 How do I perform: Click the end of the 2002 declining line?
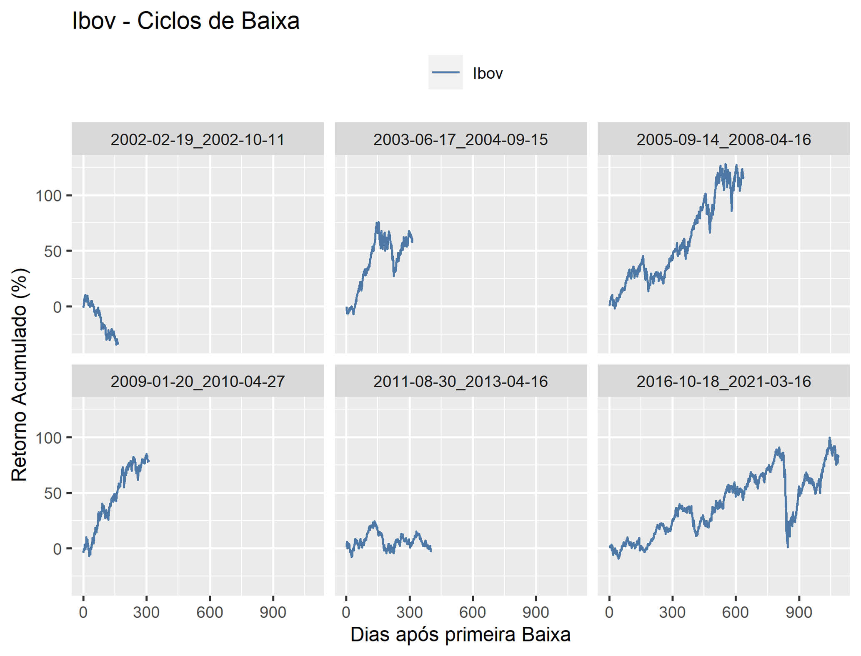pos(118,344)
